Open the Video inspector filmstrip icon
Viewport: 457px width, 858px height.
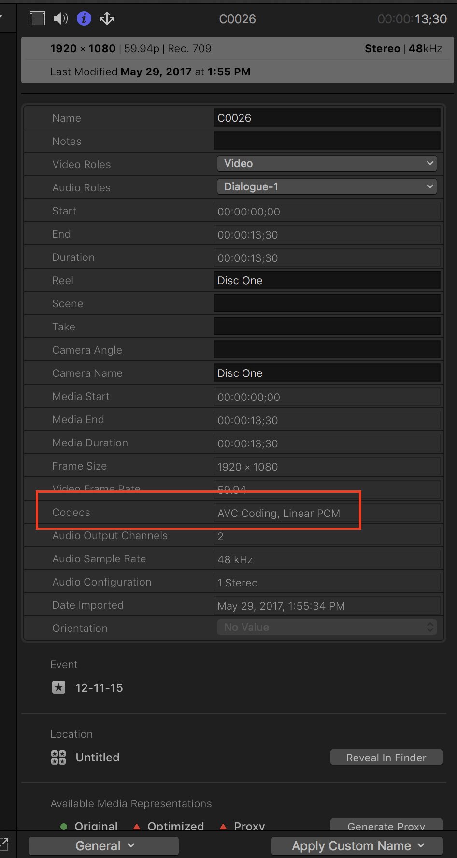37,18
